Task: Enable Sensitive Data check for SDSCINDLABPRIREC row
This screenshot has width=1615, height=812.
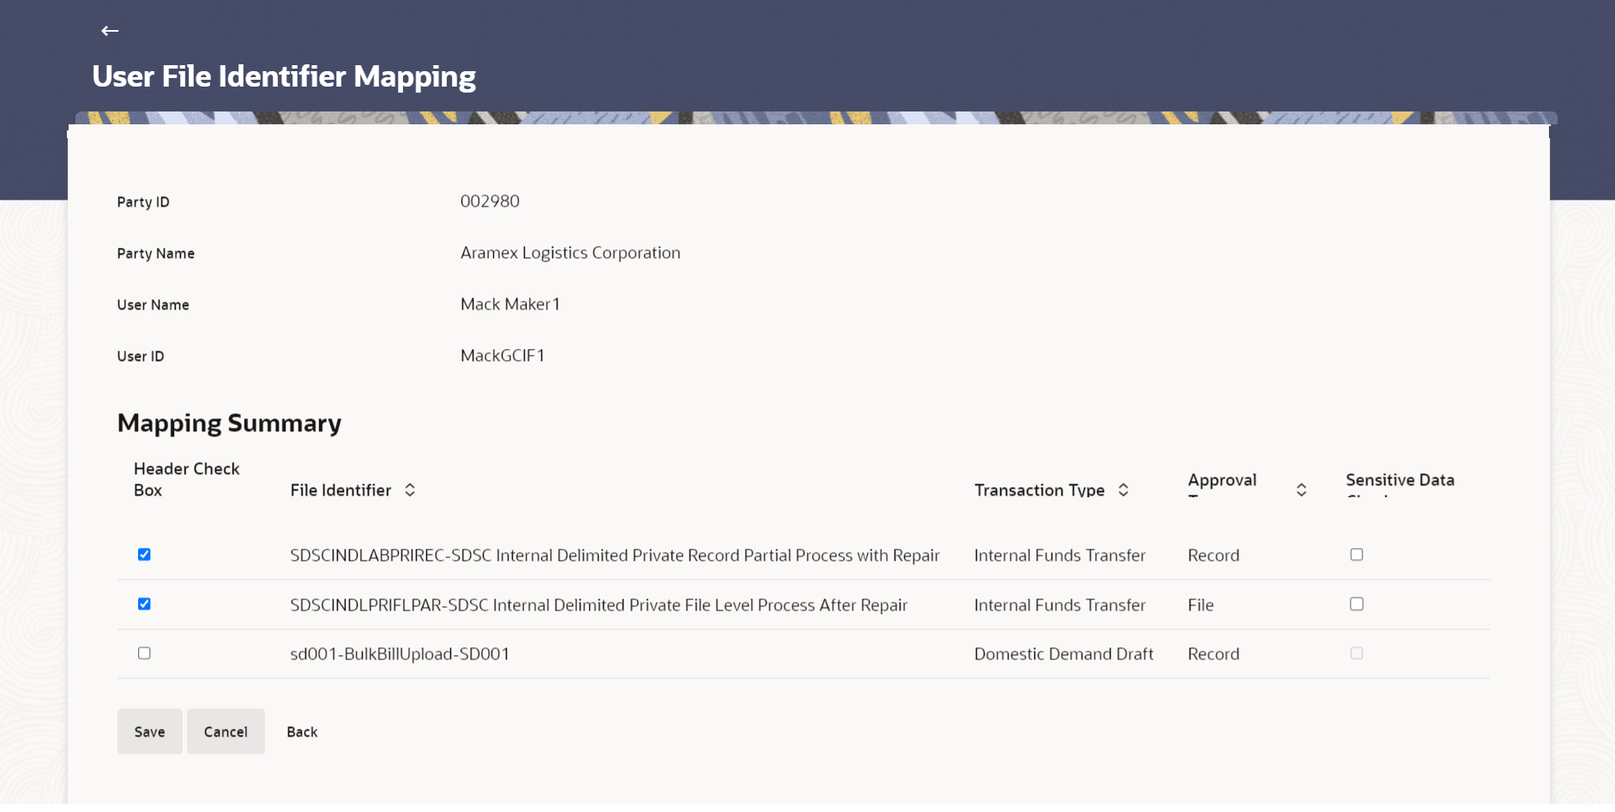Action: tap(1357, 555)
